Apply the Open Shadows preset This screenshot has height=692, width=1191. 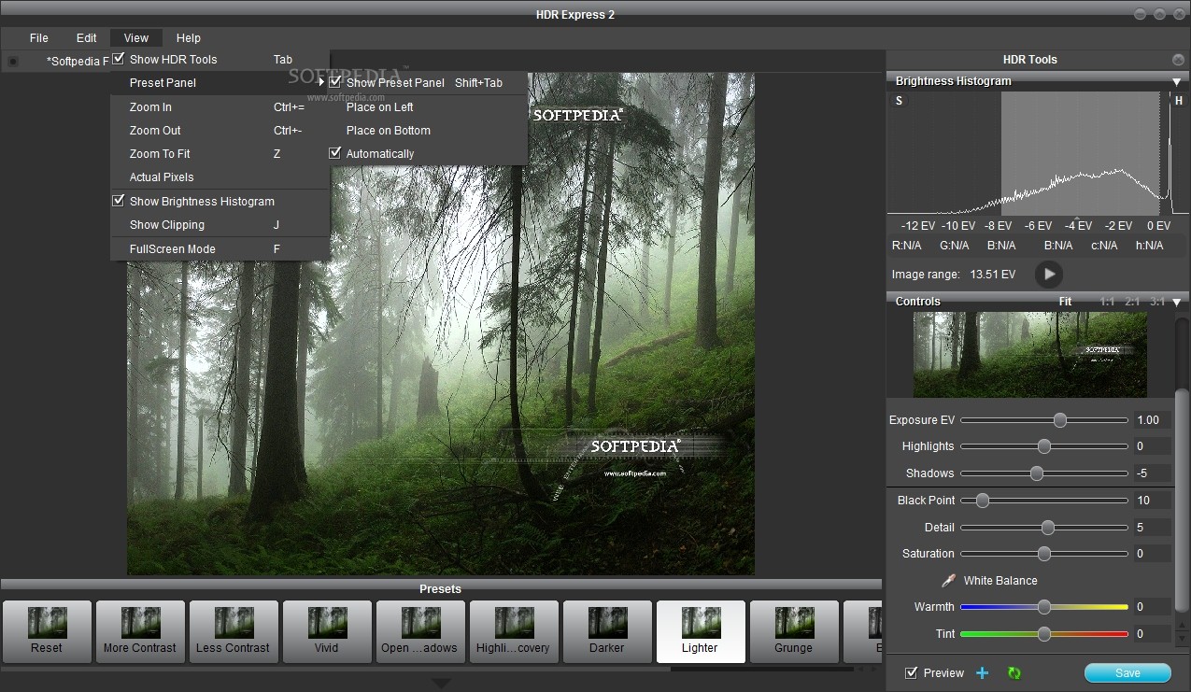tap(420, 631)
